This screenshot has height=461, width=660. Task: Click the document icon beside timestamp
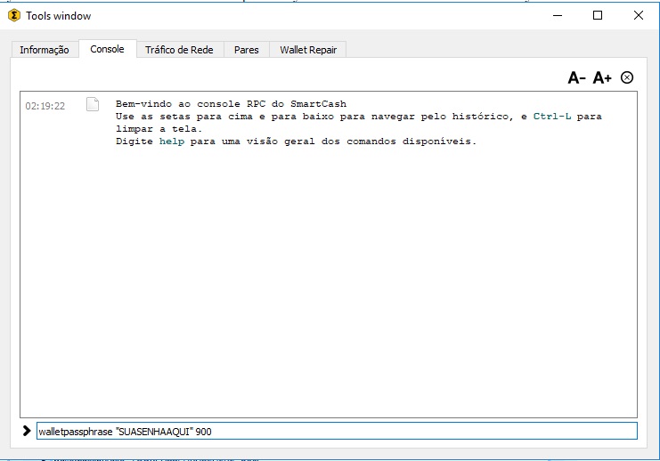pyautogui.click(x=93, y=104)
